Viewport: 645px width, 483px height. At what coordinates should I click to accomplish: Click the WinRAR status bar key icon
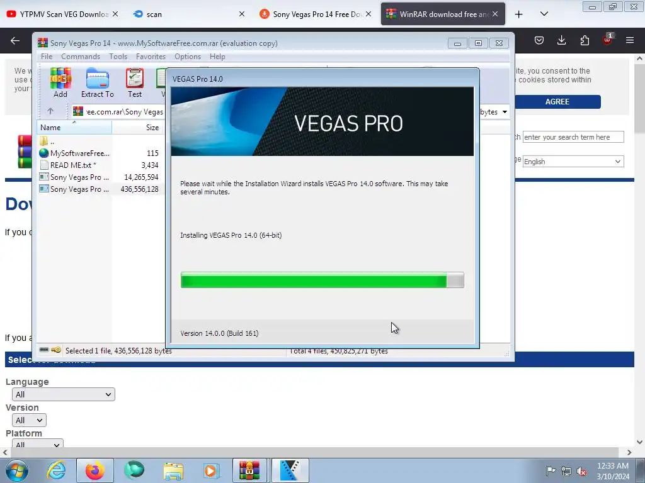point(56,350)
